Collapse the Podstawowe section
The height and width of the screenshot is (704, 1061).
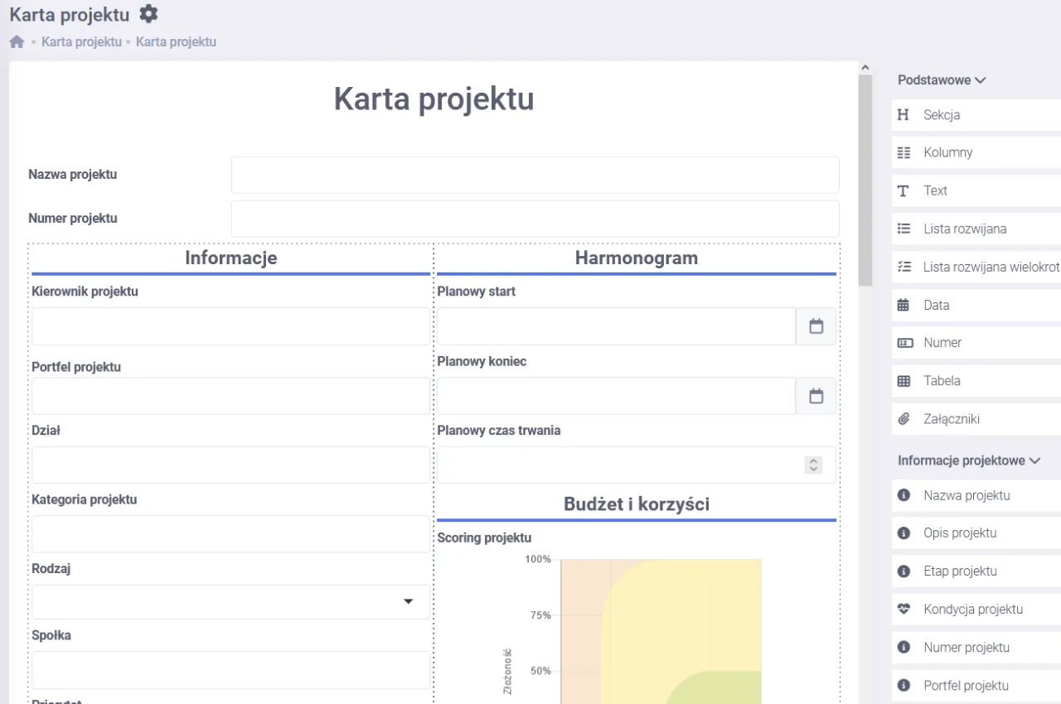click(x=981, y=80)
